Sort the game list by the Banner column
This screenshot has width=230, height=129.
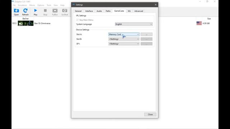click(26, 19)
